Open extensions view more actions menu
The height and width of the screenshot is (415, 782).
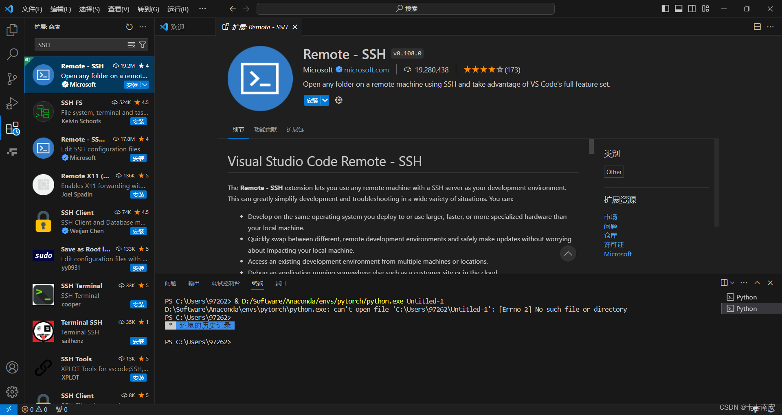(143, 27)
